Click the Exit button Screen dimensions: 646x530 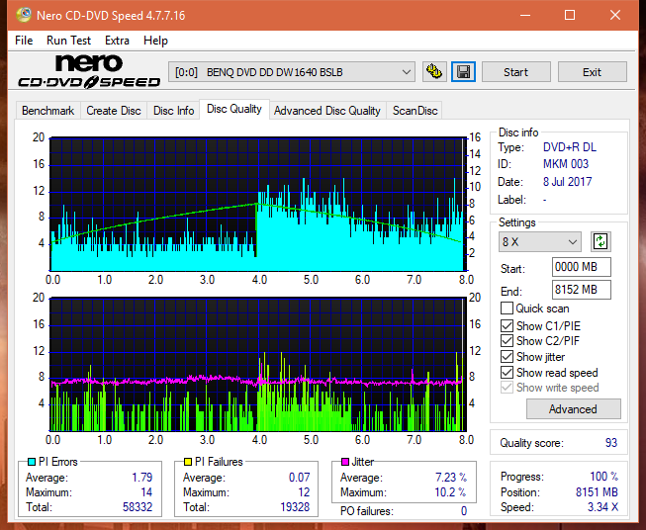592,72
